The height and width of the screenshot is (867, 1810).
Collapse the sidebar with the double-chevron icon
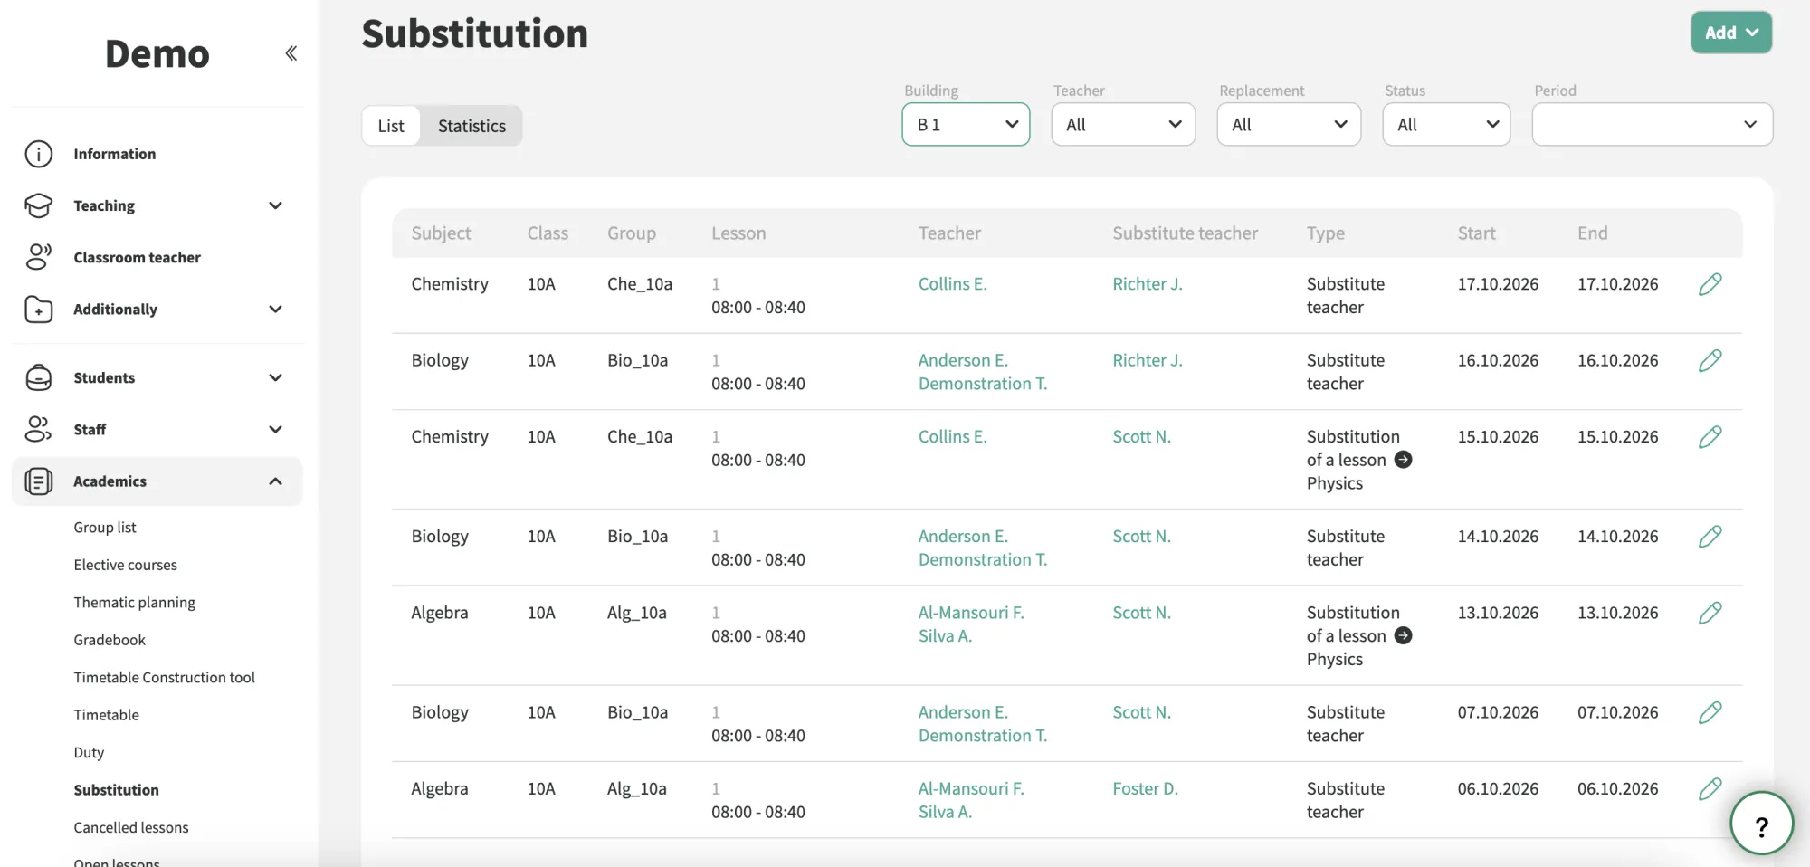291,53
